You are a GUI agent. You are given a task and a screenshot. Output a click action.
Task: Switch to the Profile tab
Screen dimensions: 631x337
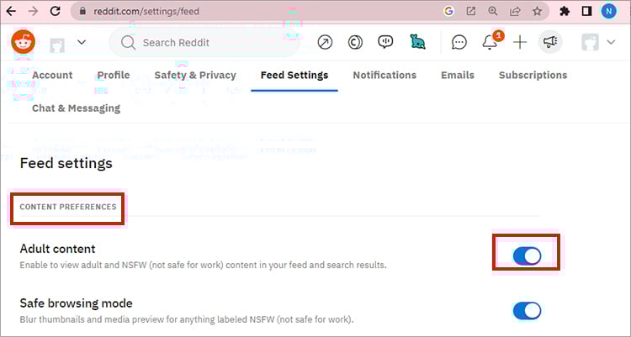[x=114, y=75]
